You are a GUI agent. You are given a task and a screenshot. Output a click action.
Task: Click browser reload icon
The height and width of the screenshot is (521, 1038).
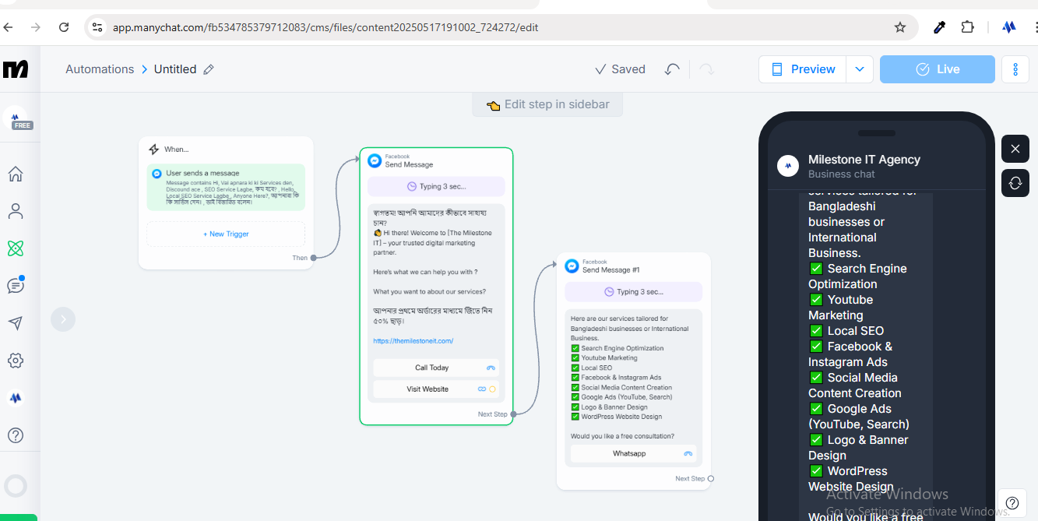(x=64, y=27)
